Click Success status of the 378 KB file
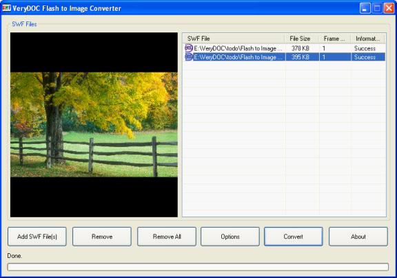397x278 pixels. pos(365,48)
